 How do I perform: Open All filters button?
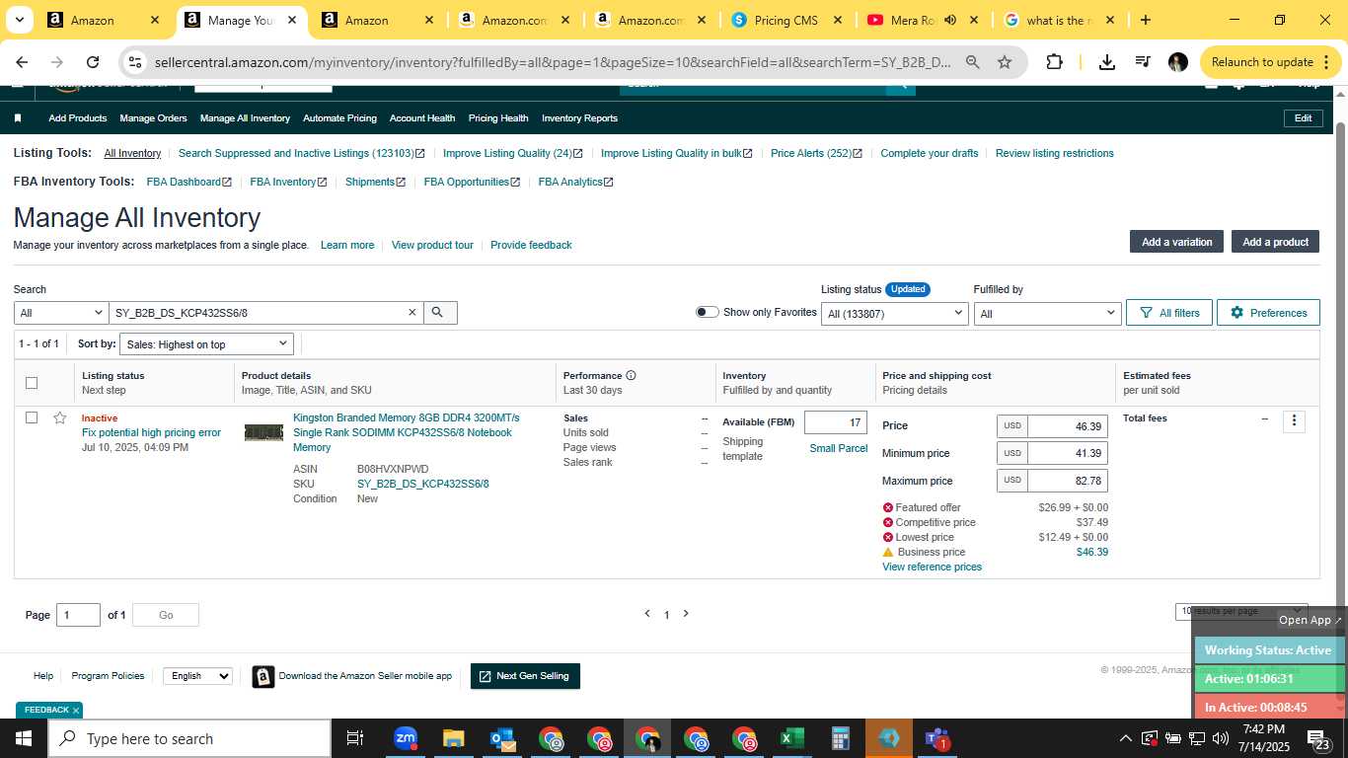[x=1169, y=313]
